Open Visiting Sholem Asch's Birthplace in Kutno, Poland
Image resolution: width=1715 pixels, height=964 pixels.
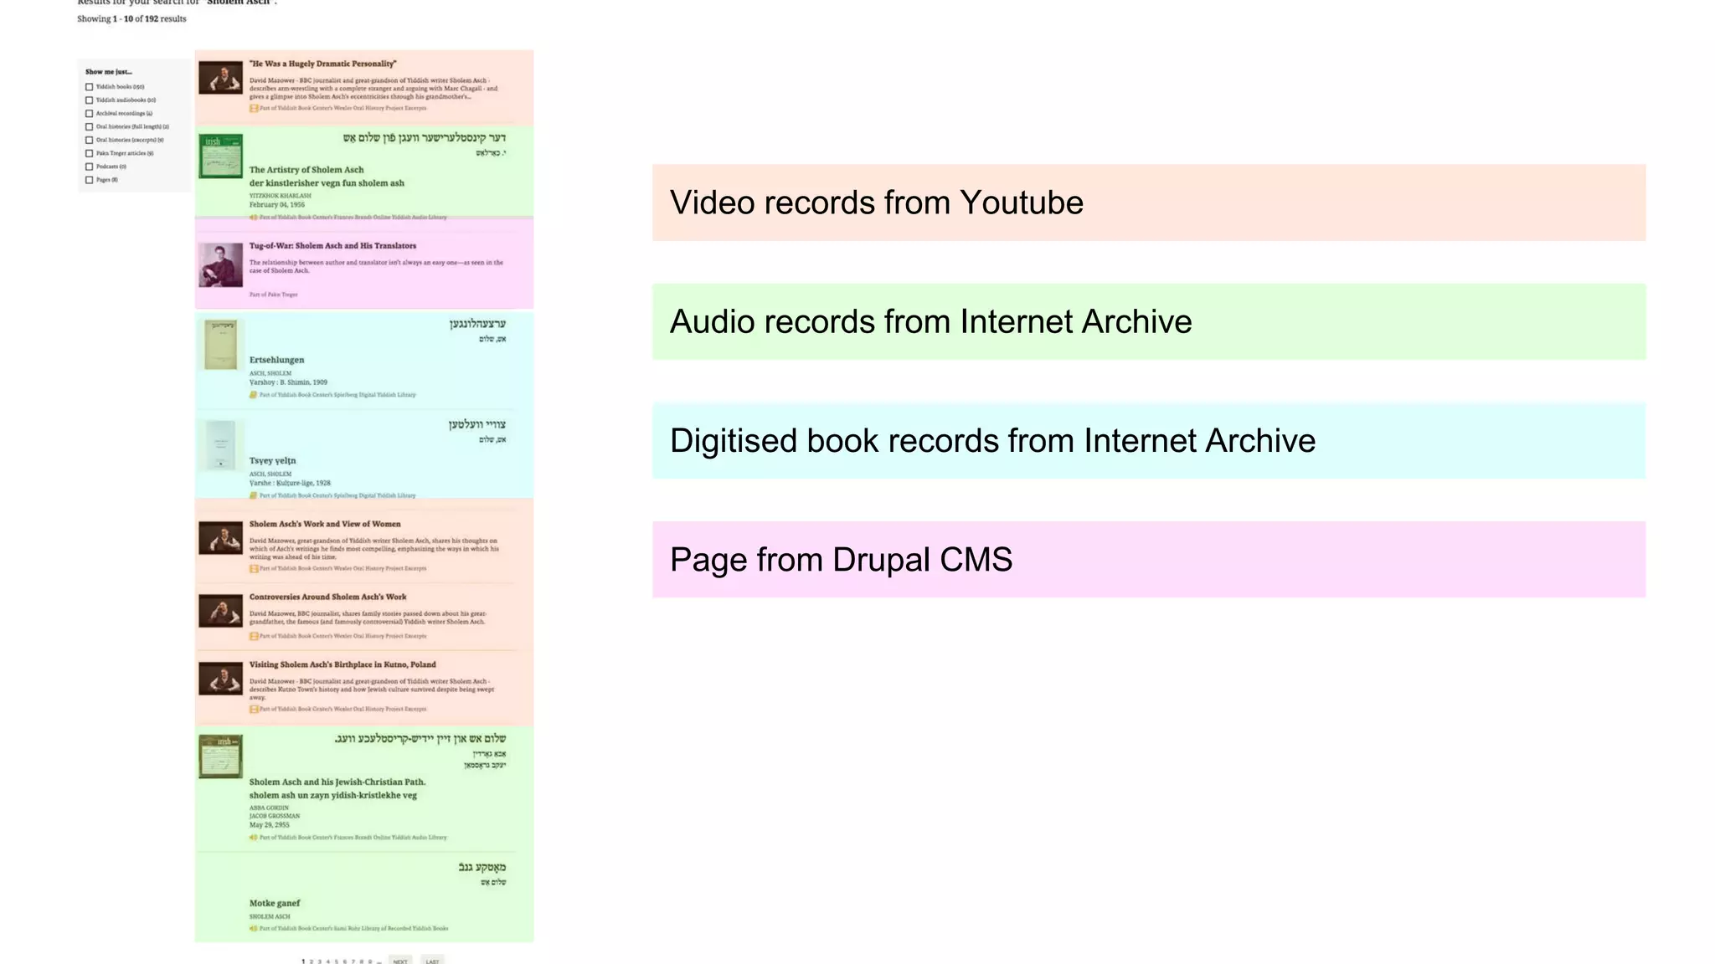click(342, 665)
